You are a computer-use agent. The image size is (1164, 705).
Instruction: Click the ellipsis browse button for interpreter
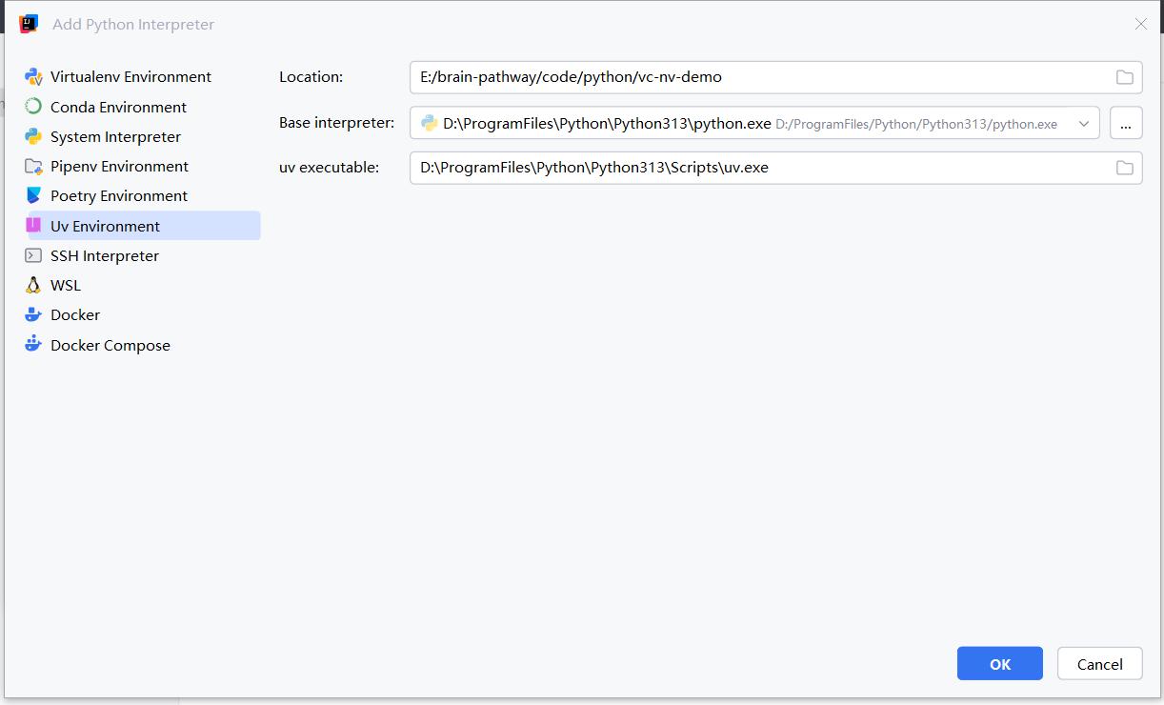(1126, 123)
